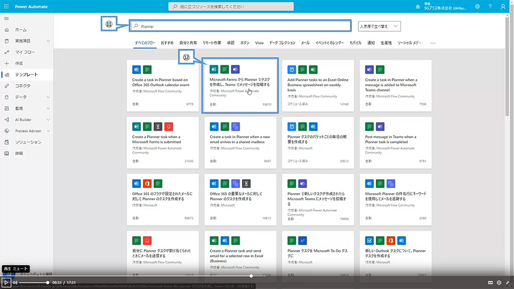
Task: Open マイ フロー in the sidebar
Action: pos(25,52)
